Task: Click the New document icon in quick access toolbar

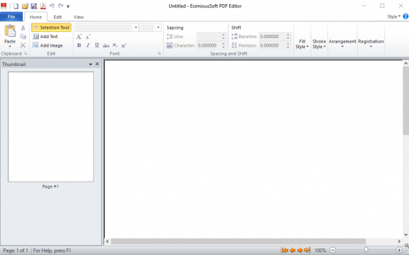Action: click(16, 6)
